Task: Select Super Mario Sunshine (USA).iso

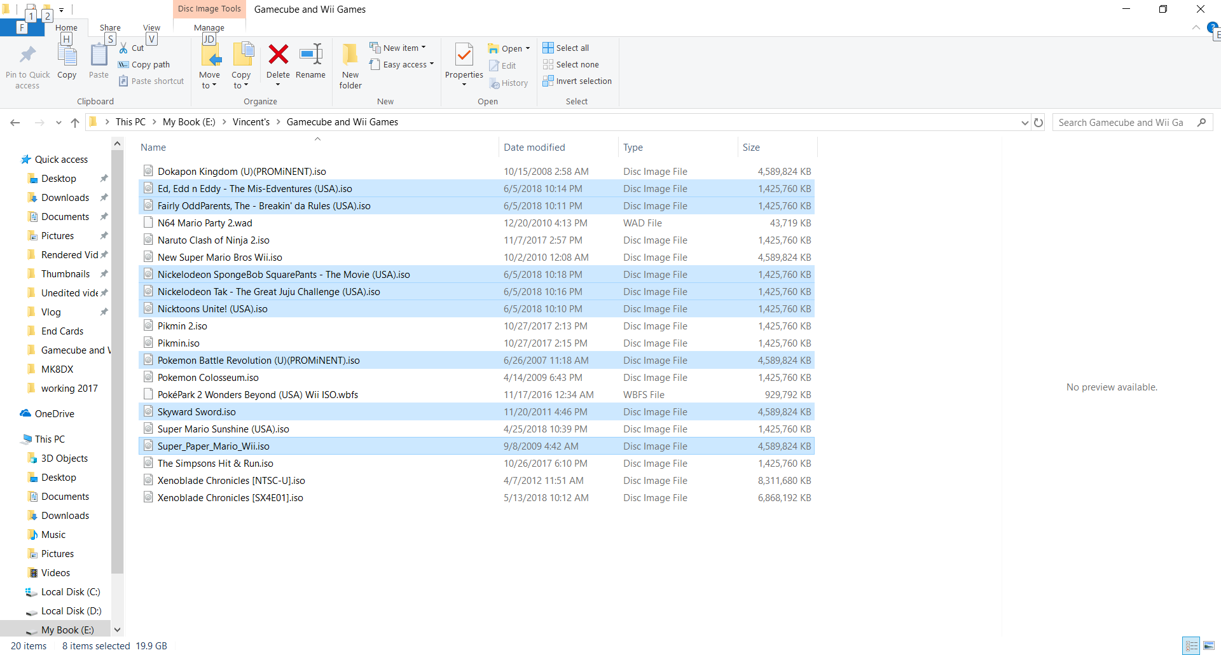Action: pos(476,429)
